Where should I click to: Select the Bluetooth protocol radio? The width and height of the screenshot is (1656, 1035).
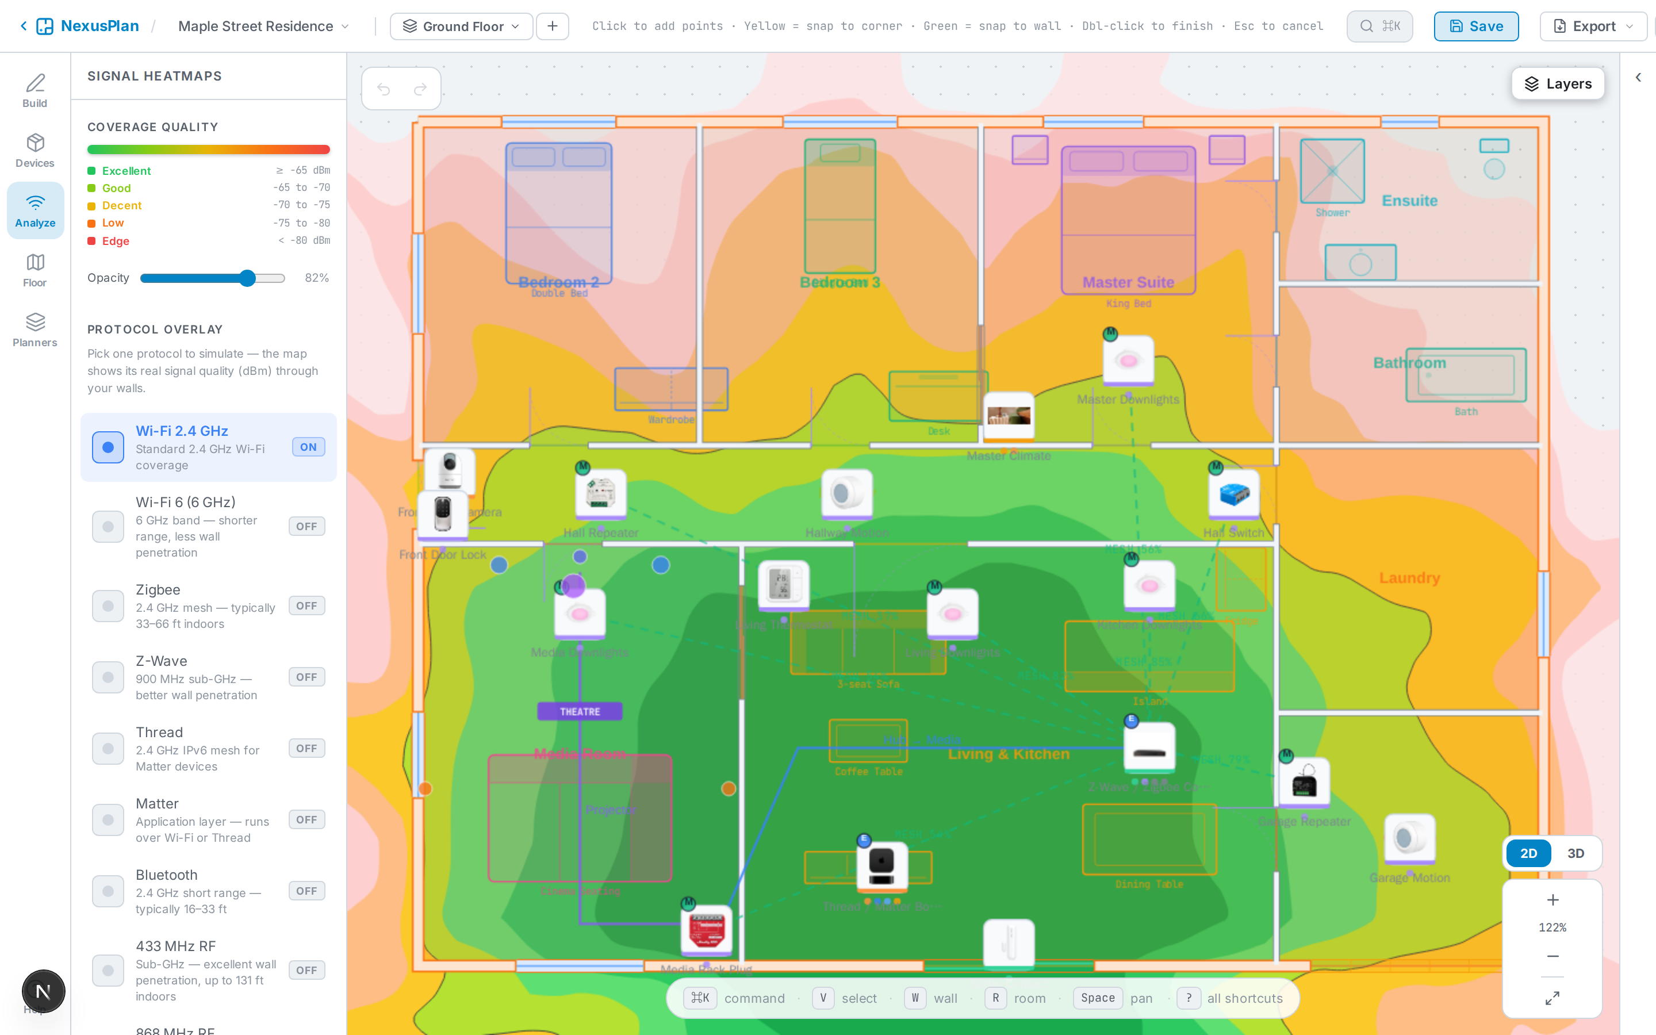click(x=108, y=891)
